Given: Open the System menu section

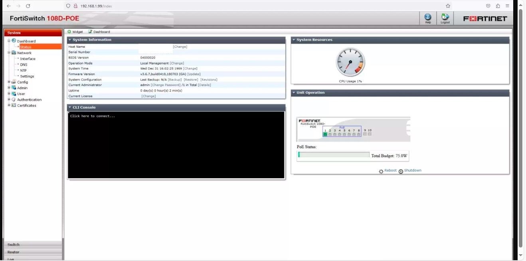Looking at the screenshot, I should (33, 33).
